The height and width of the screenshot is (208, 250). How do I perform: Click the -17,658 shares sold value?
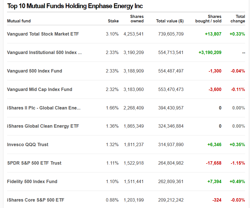tap(214, 163)
